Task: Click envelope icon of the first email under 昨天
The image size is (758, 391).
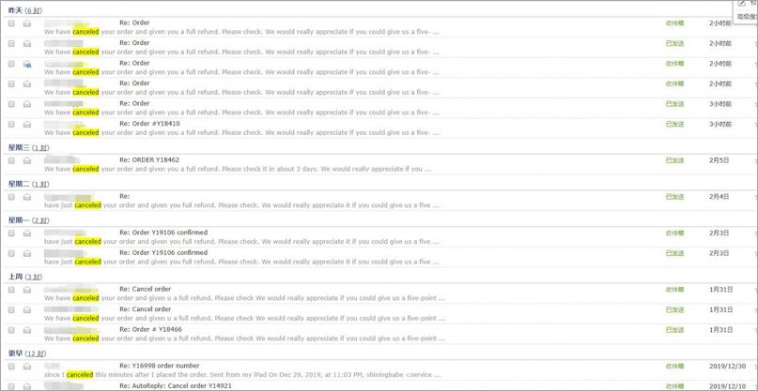Action: click(x=28, y=23)
